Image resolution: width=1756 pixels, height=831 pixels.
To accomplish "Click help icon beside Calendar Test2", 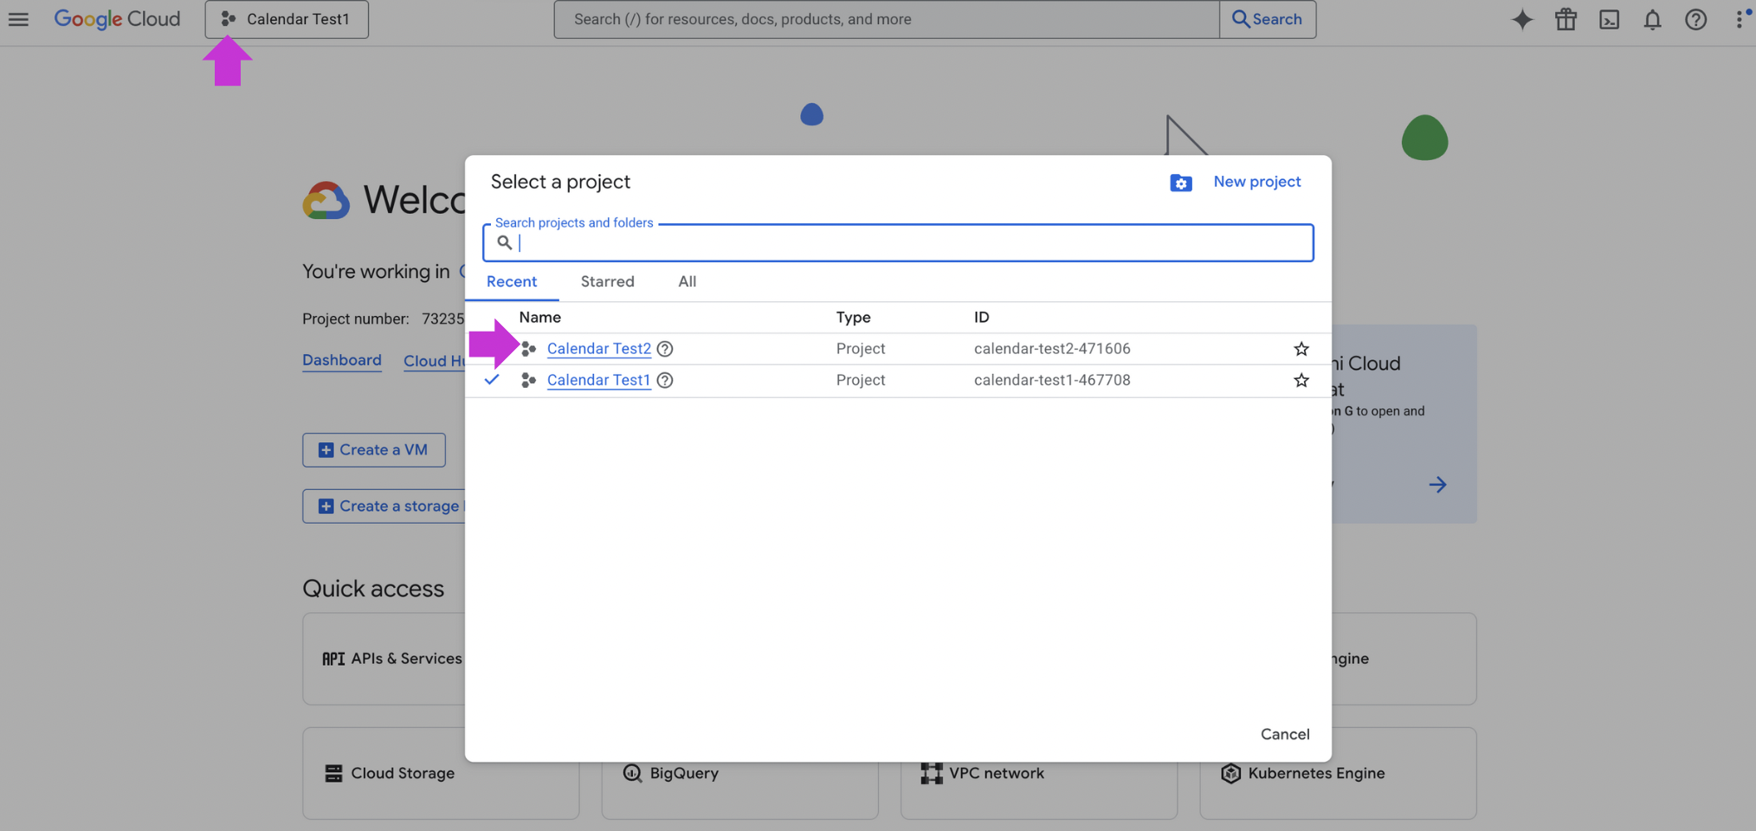I will tap(665, 349).
